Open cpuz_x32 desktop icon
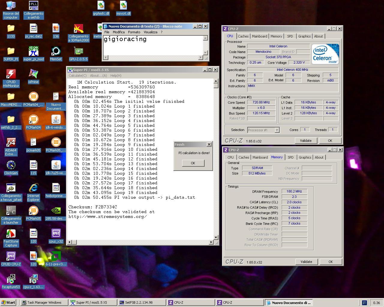 56,236
